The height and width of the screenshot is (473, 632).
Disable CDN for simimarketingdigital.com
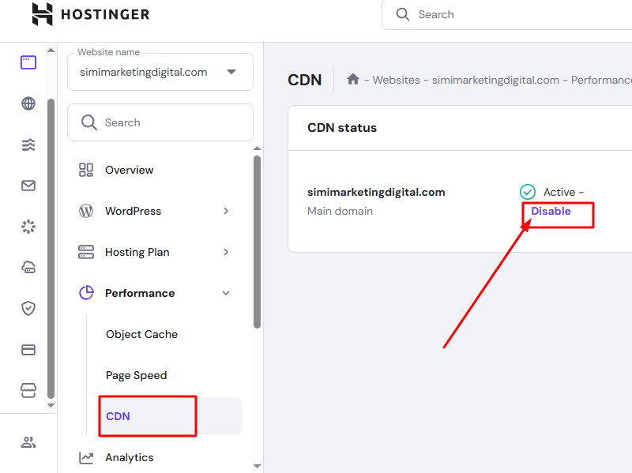pyautogui.click(x=551, y=211)
